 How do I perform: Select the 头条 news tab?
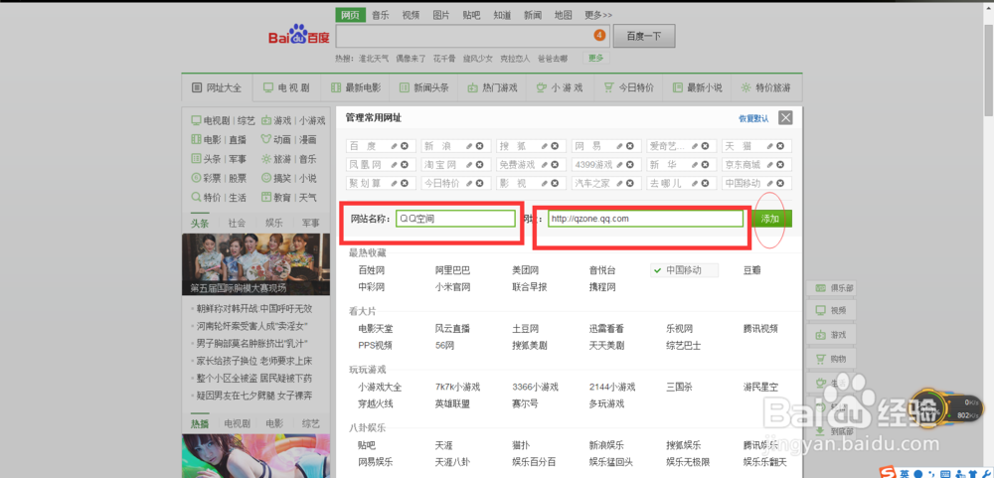click(x=200, y=224)
